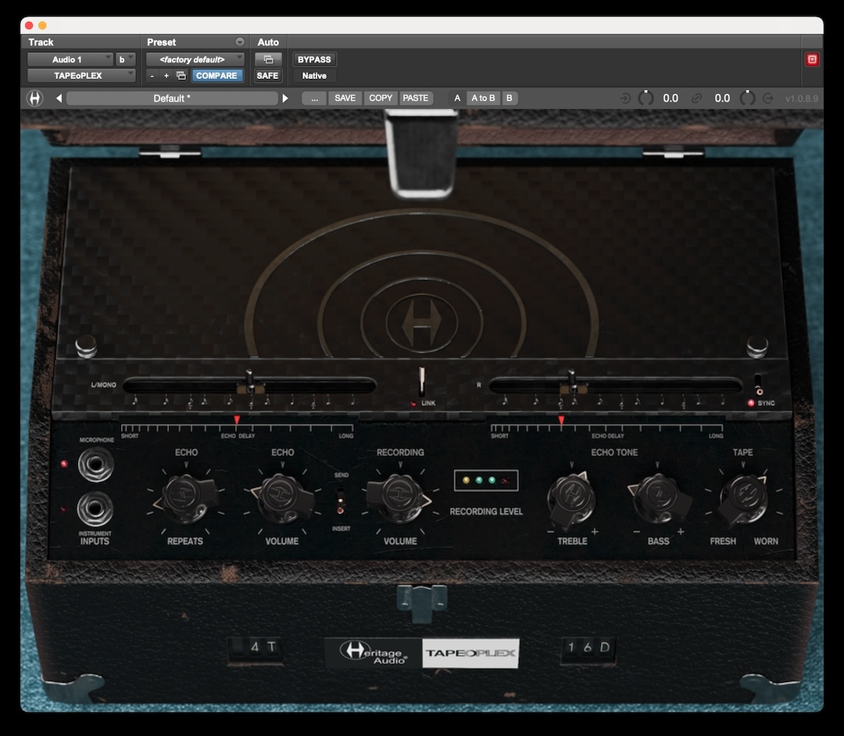Click the next setting plus button
The image size is (844, 736).
click(166, 75)
